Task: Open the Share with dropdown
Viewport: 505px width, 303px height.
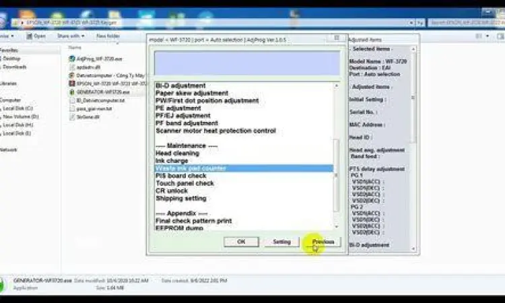Action: click(x=71, y=36)
